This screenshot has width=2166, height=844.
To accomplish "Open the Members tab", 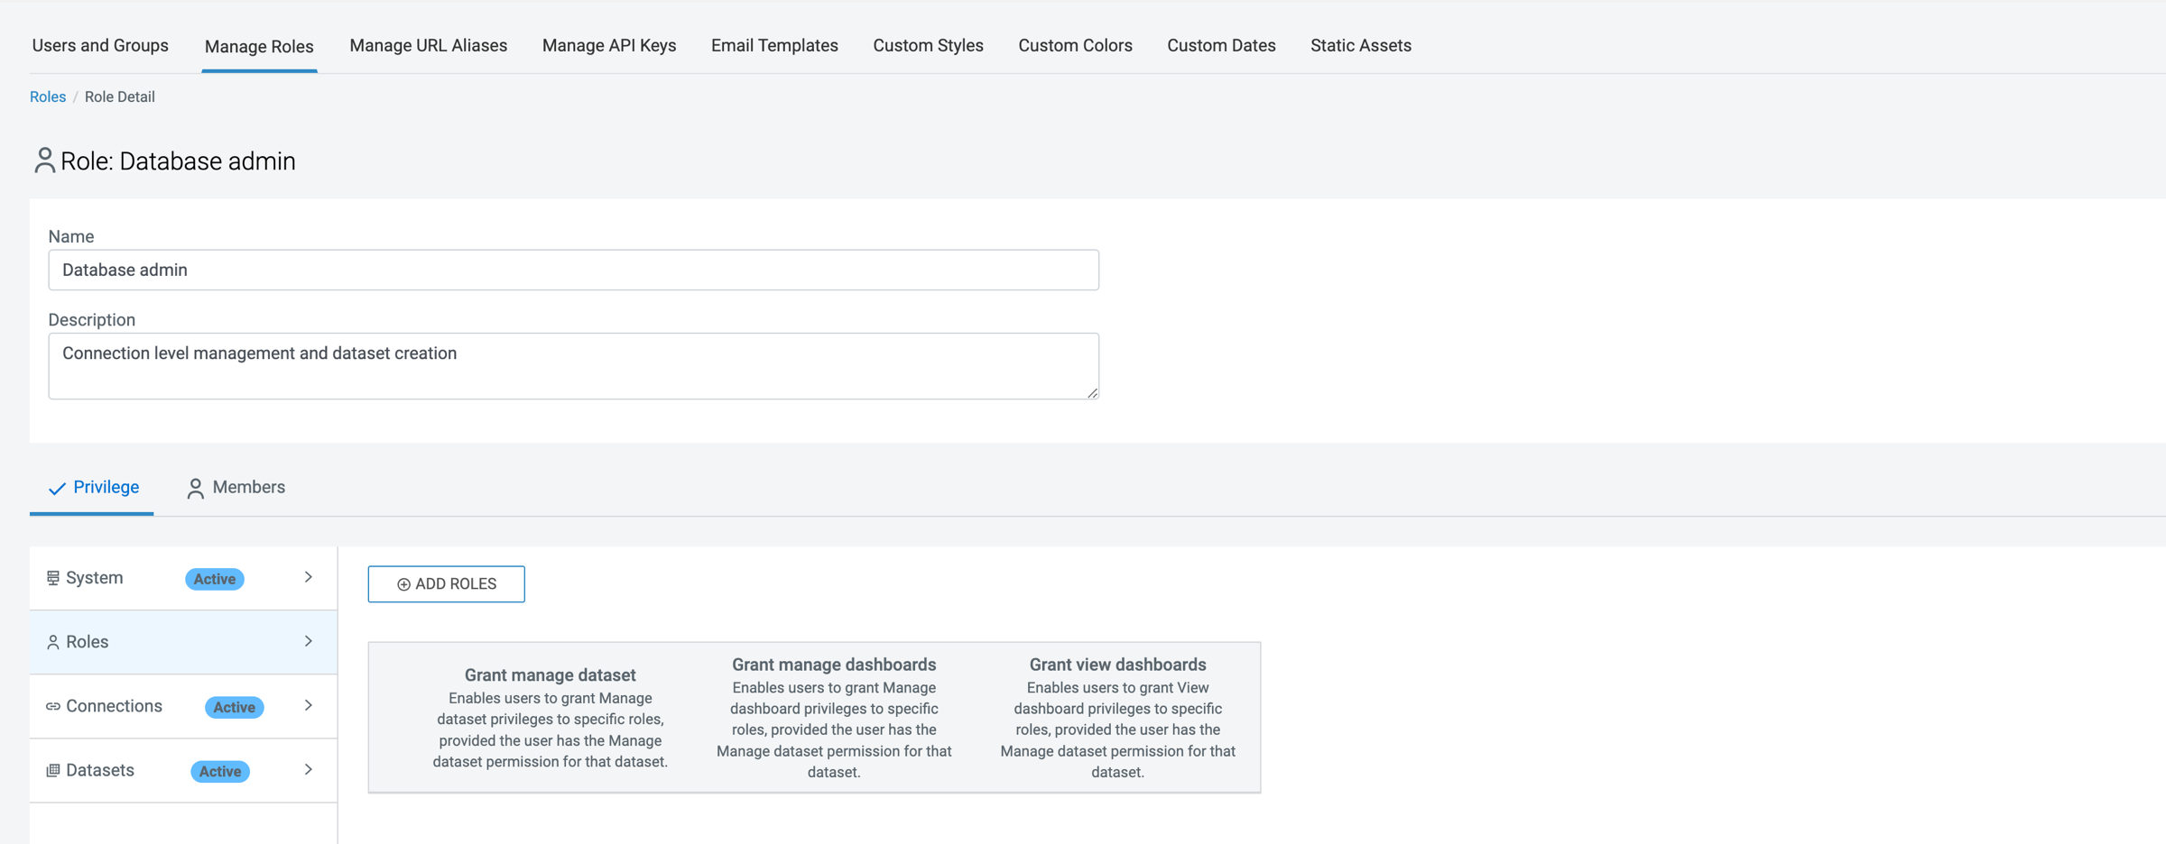I will pos(236,488).
